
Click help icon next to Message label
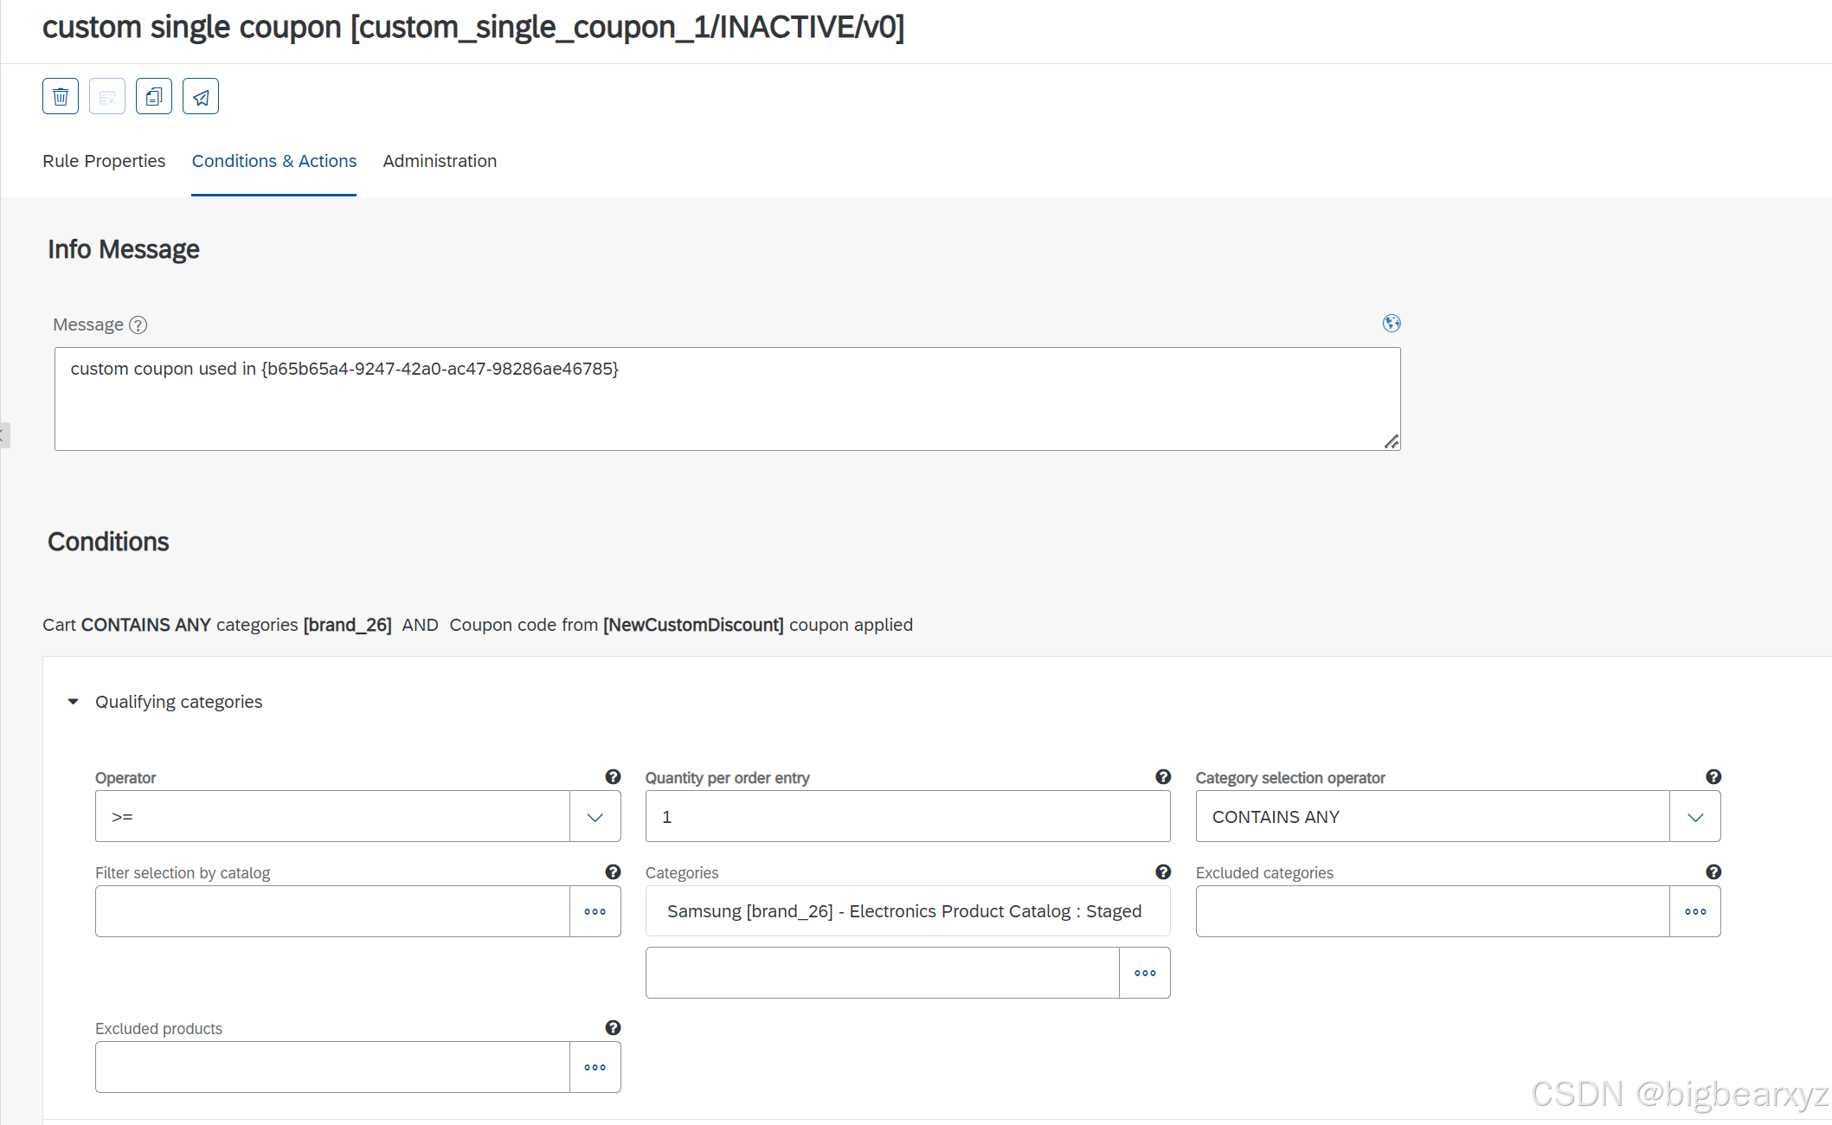[x=138, y=325]
